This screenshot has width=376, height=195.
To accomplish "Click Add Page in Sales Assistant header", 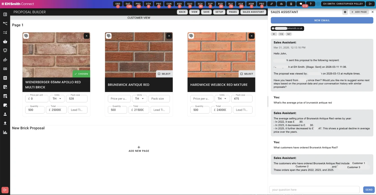I will point(359,12).
